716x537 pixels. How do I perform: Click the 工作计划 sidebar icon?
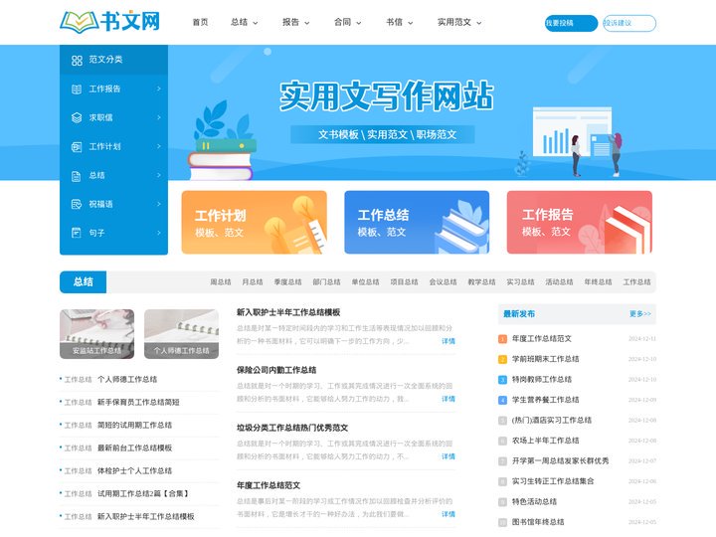77,146
